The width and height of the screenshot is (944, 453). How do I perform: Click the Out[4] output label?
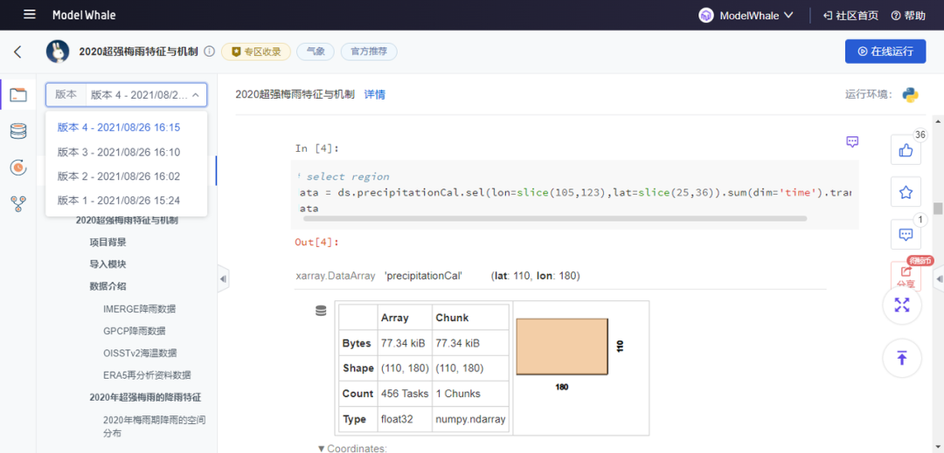316,242
